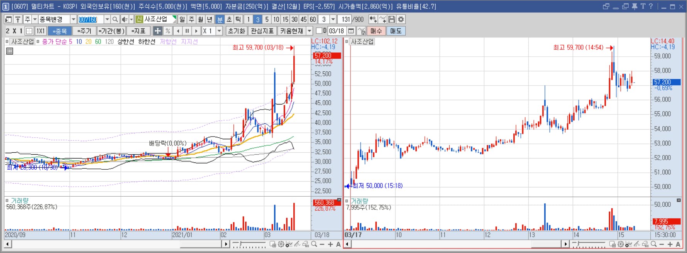Click the pause playback button
The image size is (687, 253).
187,31
